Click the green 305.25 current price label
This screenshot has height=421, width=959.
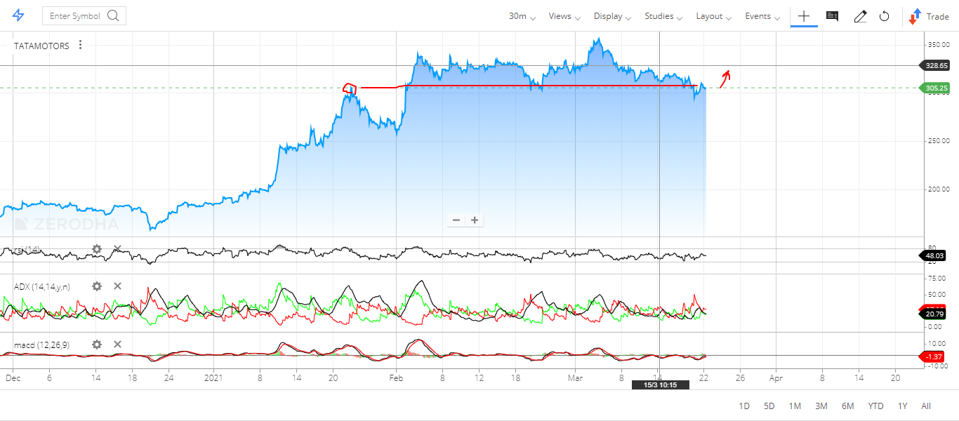tap(934, 88)
